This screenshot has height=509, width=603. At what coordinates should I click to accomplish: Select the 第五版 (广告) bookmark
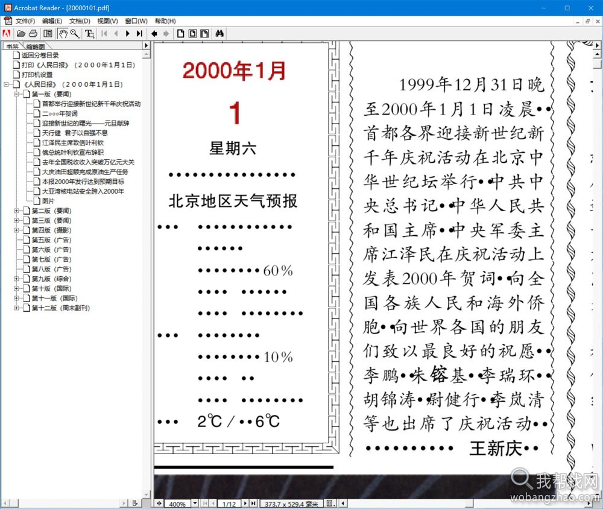click(51, 239)
